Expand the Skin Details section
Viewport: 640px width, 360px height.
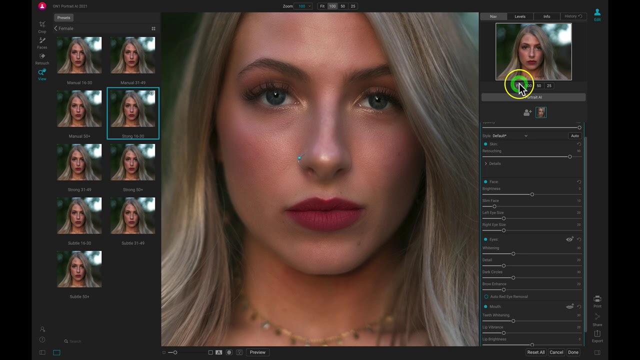492,163
